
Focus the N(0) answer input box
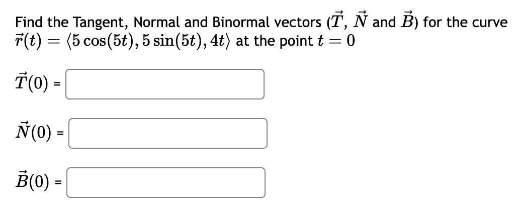pyautogui.click(x=167, y=133)
